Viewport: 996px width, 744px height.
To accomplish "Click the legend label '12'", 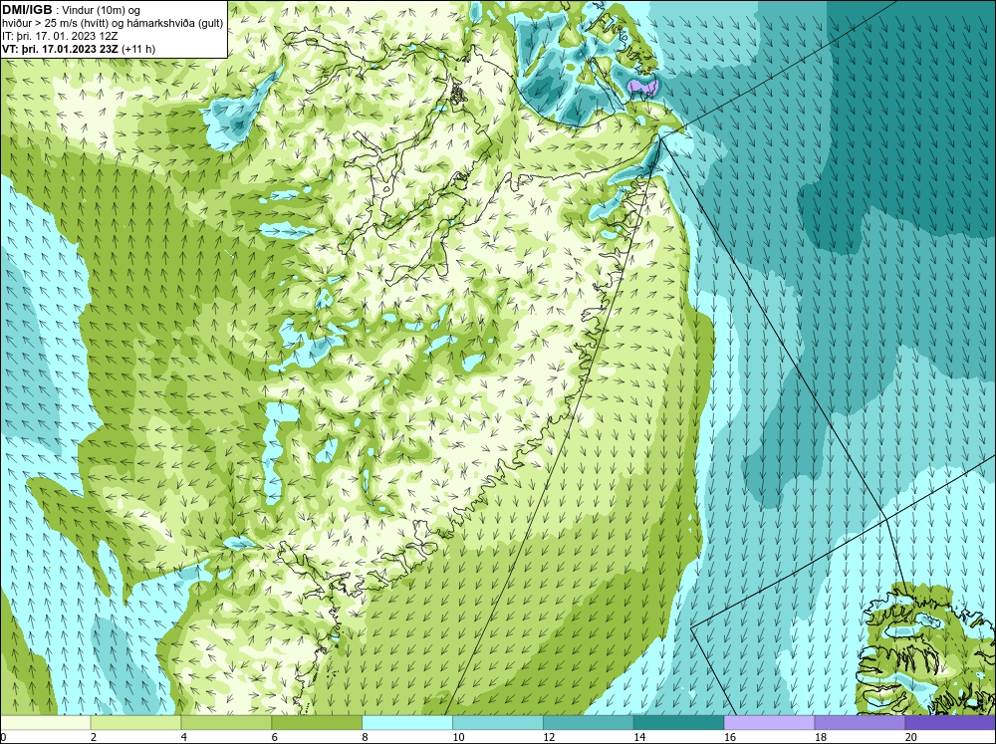I will point(549,737).
